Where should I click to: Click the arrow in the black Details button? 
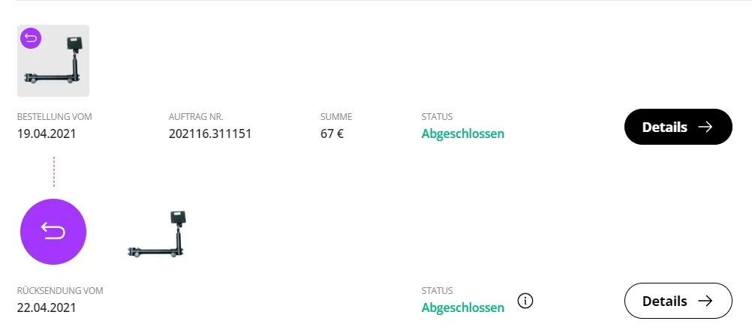tap(705, 127)
